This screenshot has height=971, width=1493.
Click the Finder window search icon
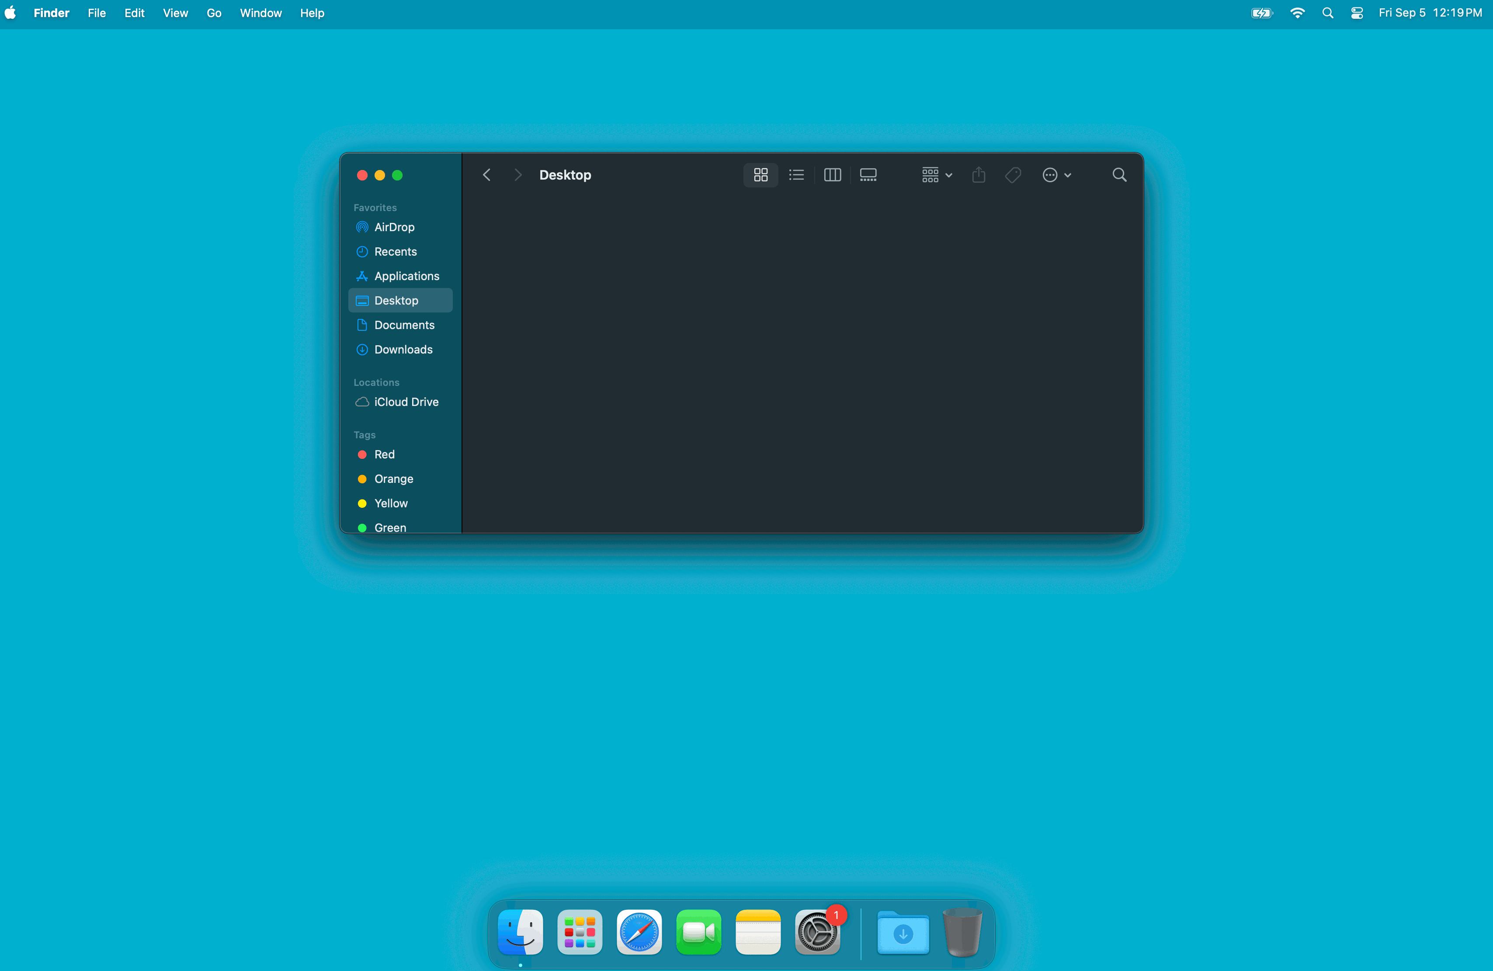pyautogui.click(x=1119, y=175)
